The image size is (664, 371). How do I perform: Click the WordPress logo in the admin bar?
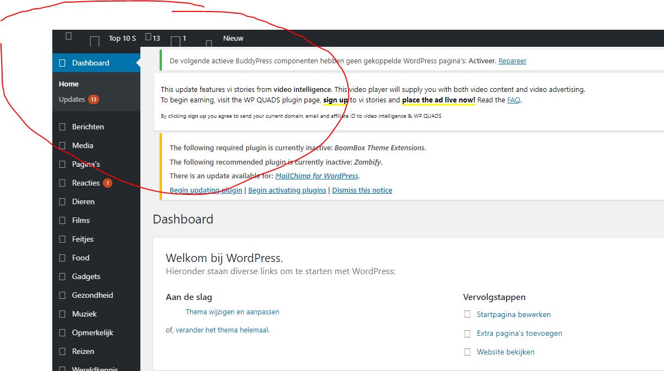click(x=69, y=36)
